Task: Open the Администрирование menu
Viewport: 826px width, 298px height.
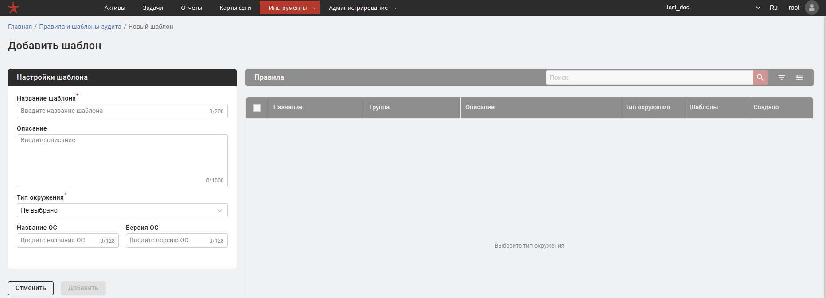Action: click(x=362, y=8)
